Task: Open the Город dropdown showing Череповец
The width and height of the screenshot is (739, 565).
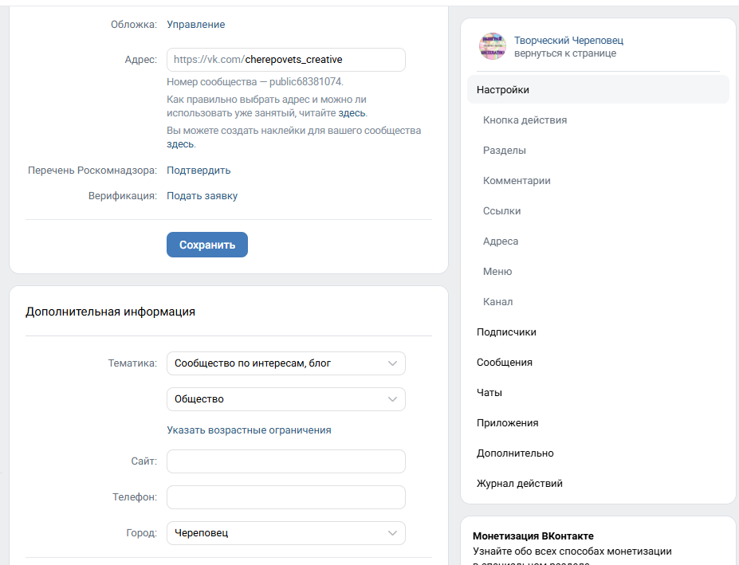Action: [x=285, y=533]
